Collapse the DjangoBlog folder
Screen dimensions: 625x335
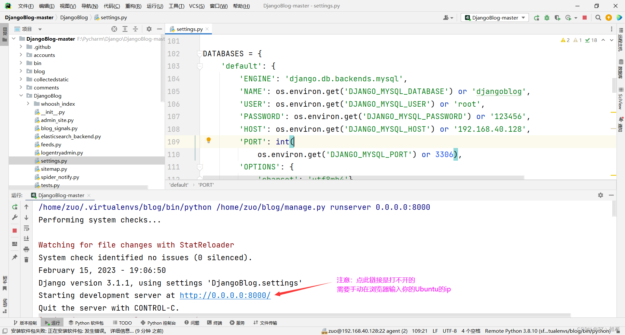pyautogui.click(x=21, y=95)
